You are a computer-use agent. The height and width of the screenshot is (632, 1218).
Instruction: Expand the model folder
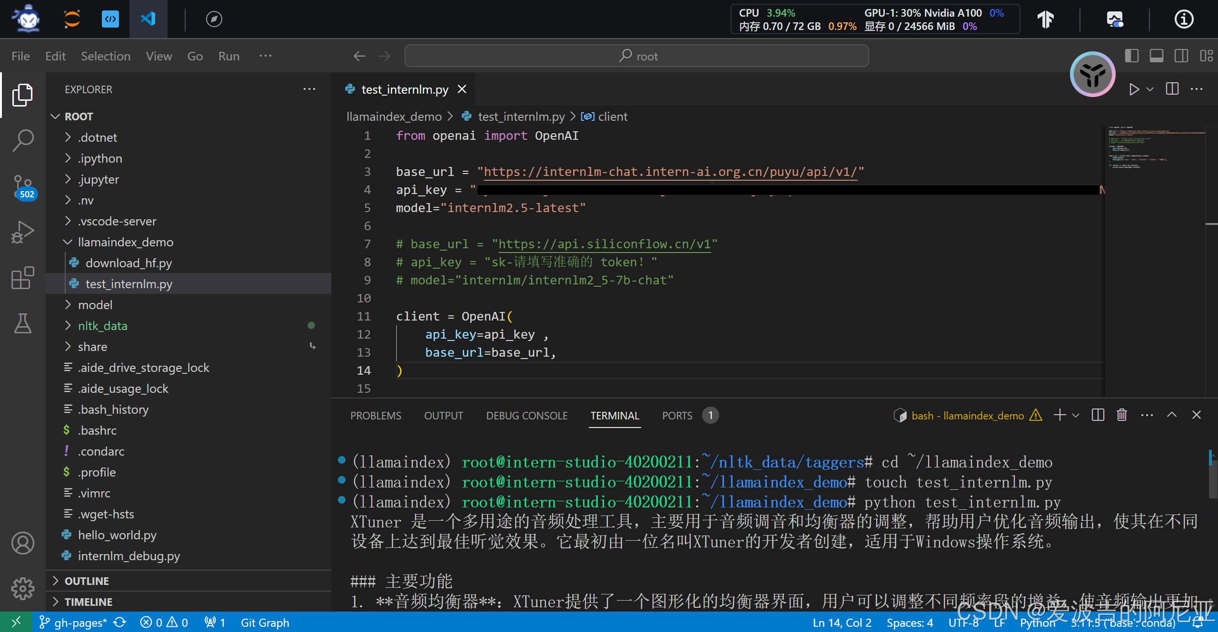95,305
